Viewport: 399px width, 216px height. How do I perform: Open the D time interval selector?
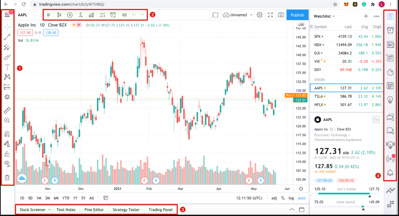[x=48, y=15]
